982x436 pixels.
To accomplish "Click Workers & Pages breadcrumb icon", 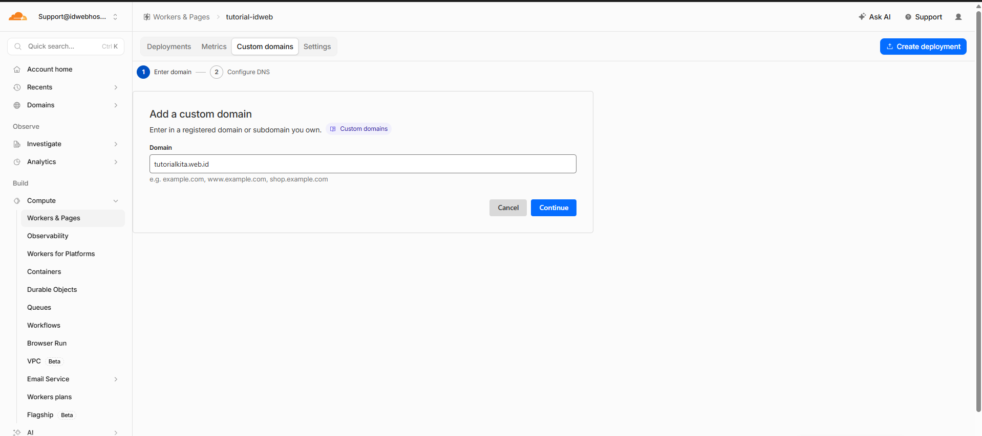I will (x=147, y=17).
